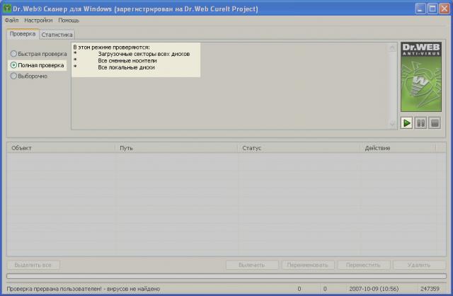Viewport: 453px width, 296px height.
Task: Click the status text Проверка прервана пользователем
Action: tap(54, 289)
